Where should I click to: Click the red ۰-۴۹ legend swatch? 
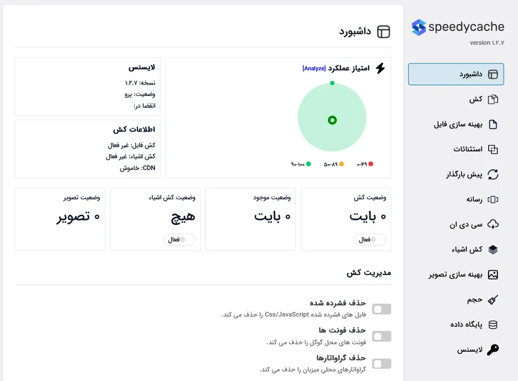371,164
